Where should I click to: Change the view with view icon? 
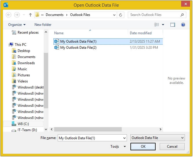(157, 25)
